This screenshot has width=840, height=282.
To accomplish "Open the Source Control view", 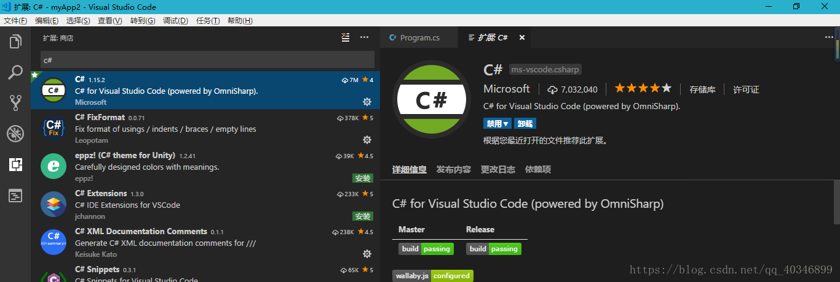I will 15,103.
